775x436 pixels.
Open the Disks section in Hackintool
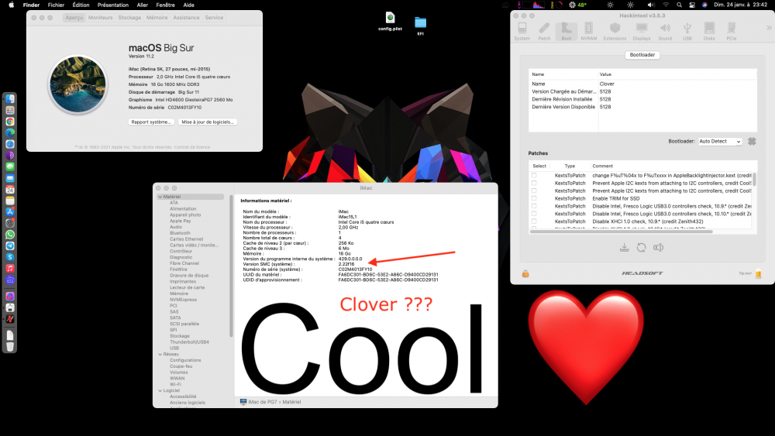click(x=709, y=31)
